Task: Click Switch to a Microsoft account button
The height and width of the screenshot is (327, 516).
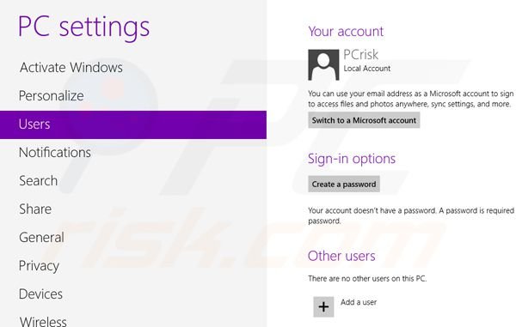Action: click(364, 120)
